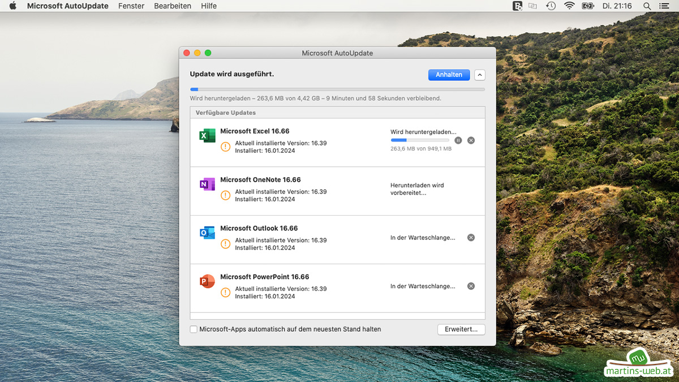
Task: Click the Outlook app icon
Action: tap(207, 233)
